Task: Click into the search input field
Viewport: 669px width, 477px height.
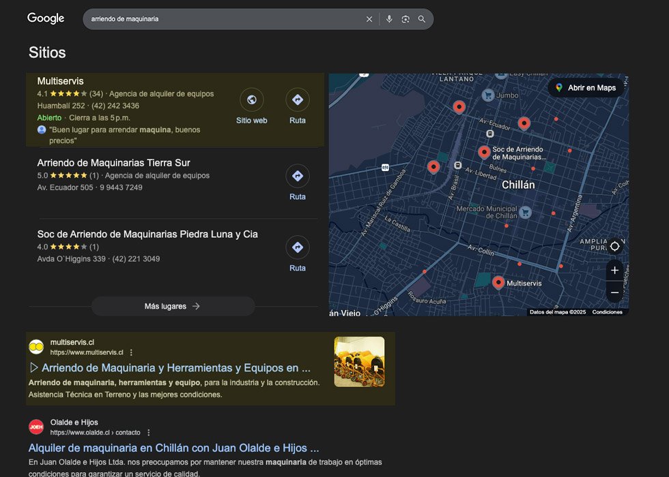Action: point(225,19)
